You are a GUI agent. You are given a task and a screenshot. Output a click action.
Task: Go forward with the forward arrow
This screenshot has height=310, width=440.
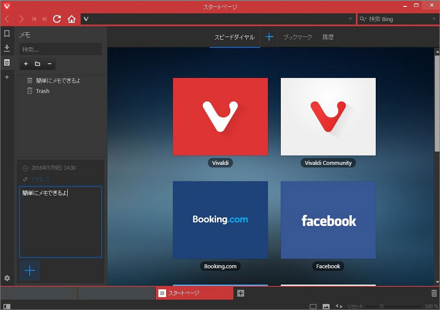point(21,19)
